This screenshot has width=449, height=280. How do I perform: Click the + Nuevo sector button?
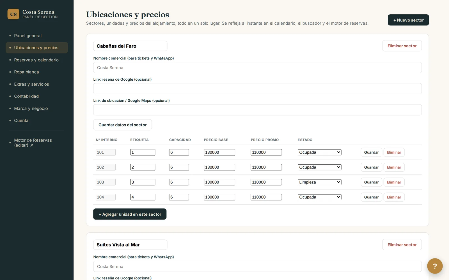pyautogui.click(x=408, y=20)
